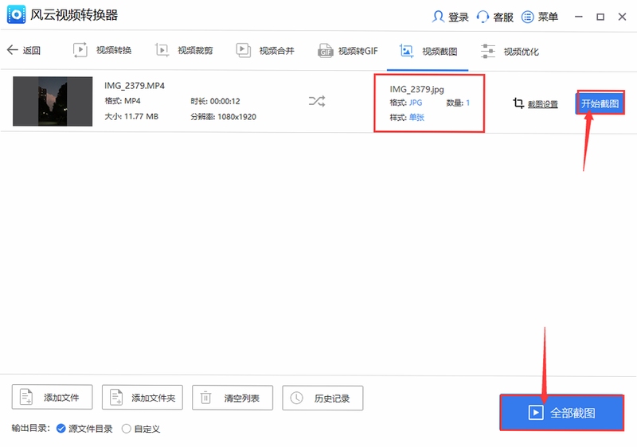Click the clock icon on 历史记录
The width and height of the screenshot is (637, 447).
pyautogui.click(x=296, y=398)
